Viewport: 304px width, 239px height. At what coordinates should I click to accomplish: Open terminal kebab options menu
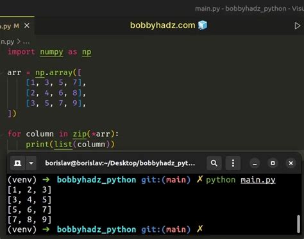[x=233, y=163]
